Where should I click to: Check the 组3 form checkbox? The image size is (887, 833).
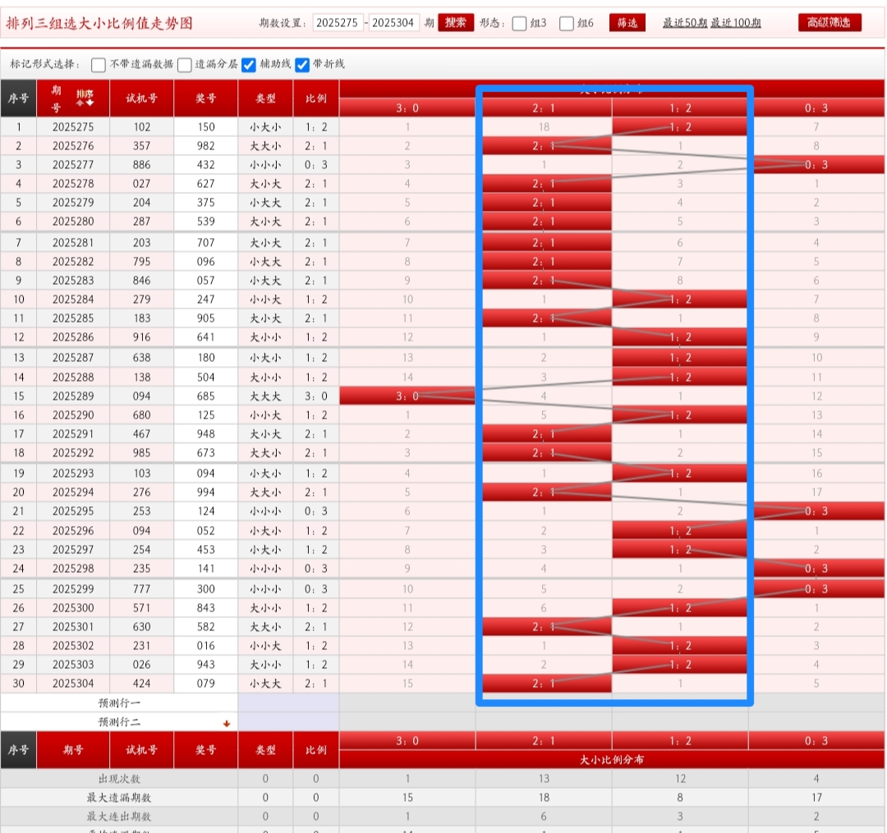pos(519,23)
